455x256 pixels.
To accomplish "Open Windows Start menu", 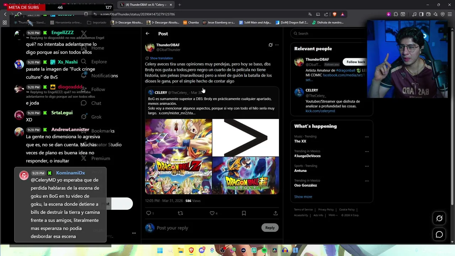I will coord(160,250).
